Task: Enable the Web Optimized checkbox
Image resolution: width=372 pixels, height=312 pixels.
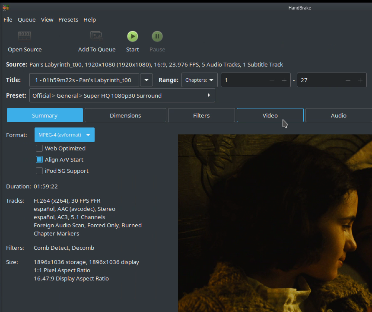Action: [39, 148]
